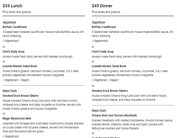Click the Lunch Main Dish section heading
The image size is (177, 138).
coord(10,91)
